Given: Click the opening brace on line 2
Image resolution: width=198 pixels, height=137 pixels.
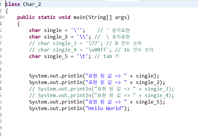Looking at the screenshot, I should click(x=7, y=11).
